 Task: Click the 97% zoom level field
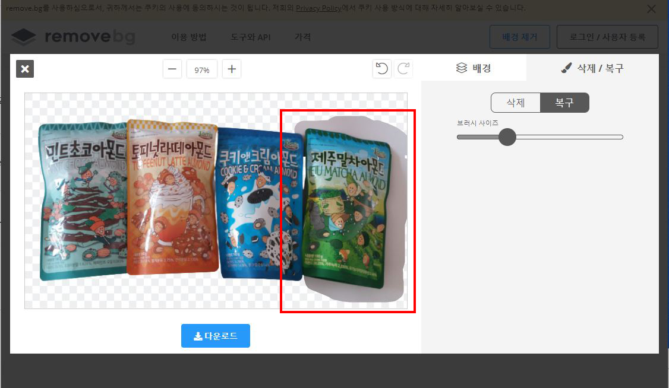202,69
